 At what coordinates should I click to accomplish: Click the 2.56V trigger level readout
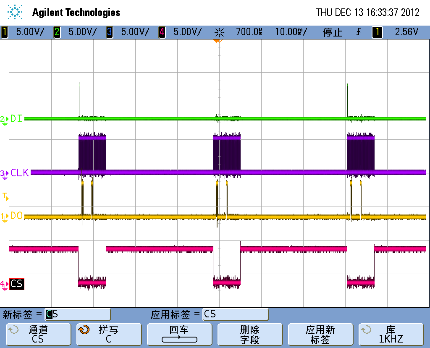tap(406, 32)
